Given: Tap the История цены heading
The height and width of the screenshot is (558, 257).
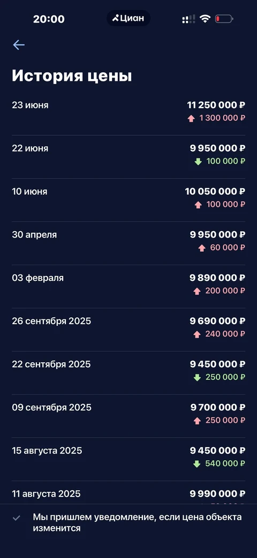Looking at the screenshot, I should point(72,76).
